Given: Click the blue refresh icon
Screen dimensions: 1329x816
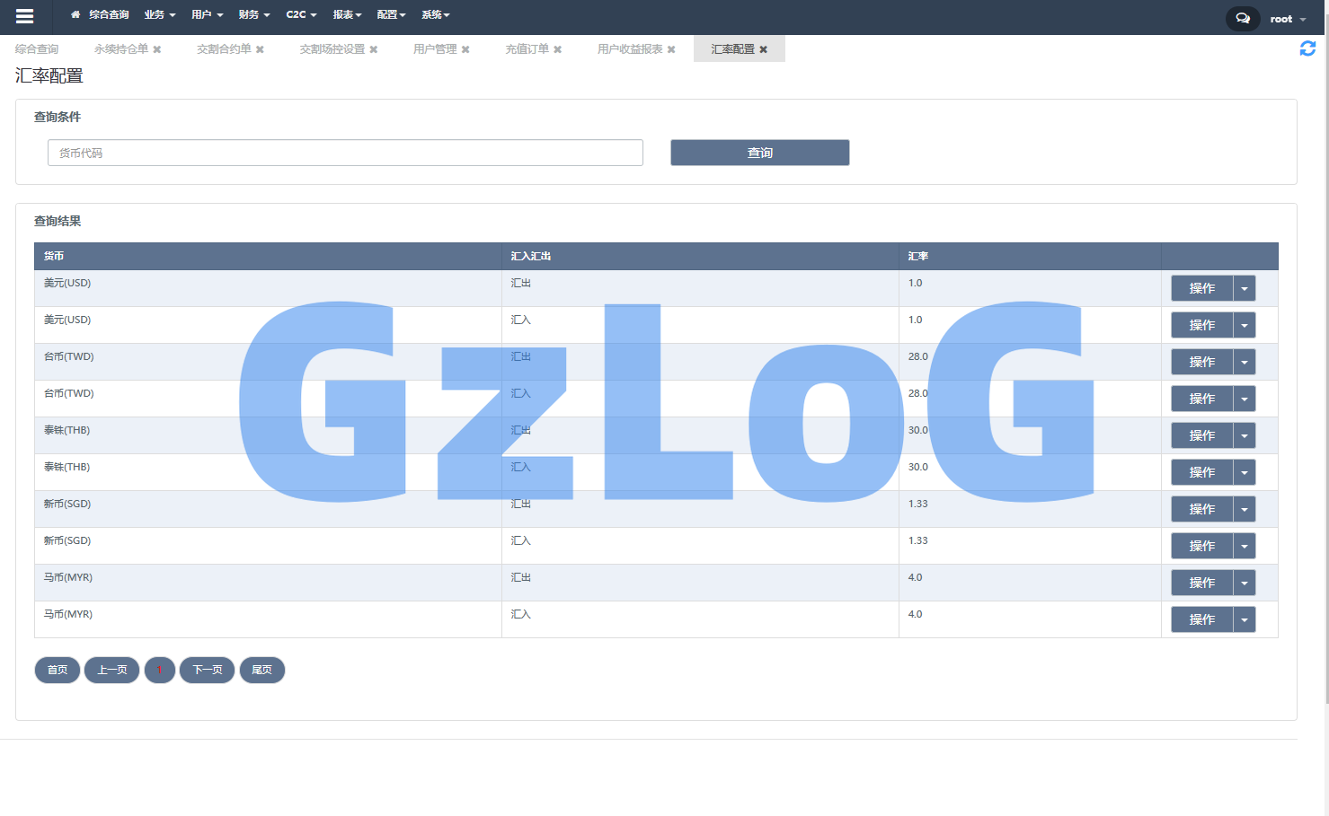Looking at the screenshot, I should [x=1307, y=48].
